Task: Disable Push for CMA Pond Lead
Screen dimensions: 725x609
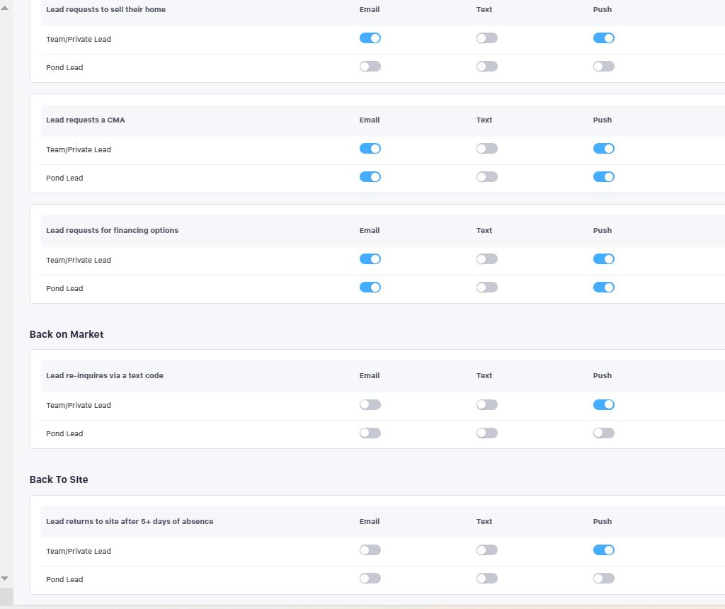Action: pyautogui.click(x=604, y=177)
